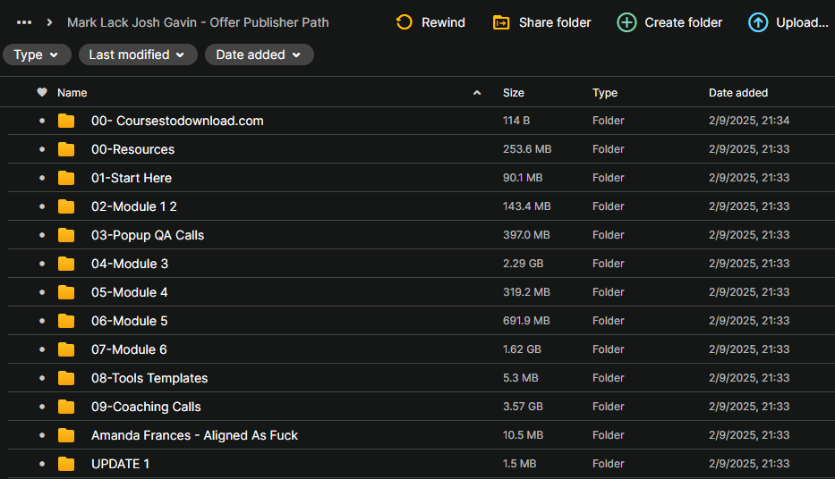
Task: Toggle favorite dot for 08-Tools Templates
Action: [42, 378]
